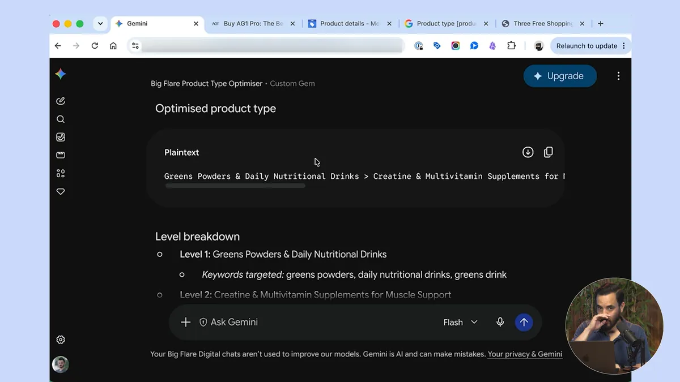Go to the browser home page
The image size is (680, 382).
113,46
